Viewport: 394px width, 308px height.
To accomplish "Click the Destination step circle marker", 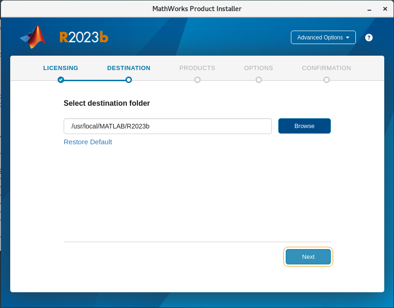I will tap(129, 80).
